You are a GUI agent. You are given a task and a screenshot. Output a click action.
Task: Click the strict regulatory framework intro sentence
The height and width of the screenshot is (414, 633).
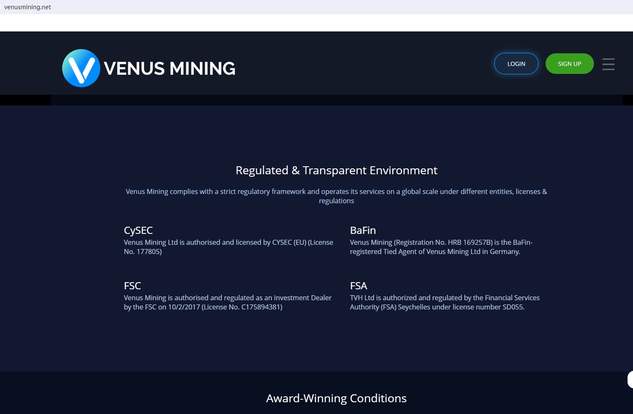[x=336, y=196]
